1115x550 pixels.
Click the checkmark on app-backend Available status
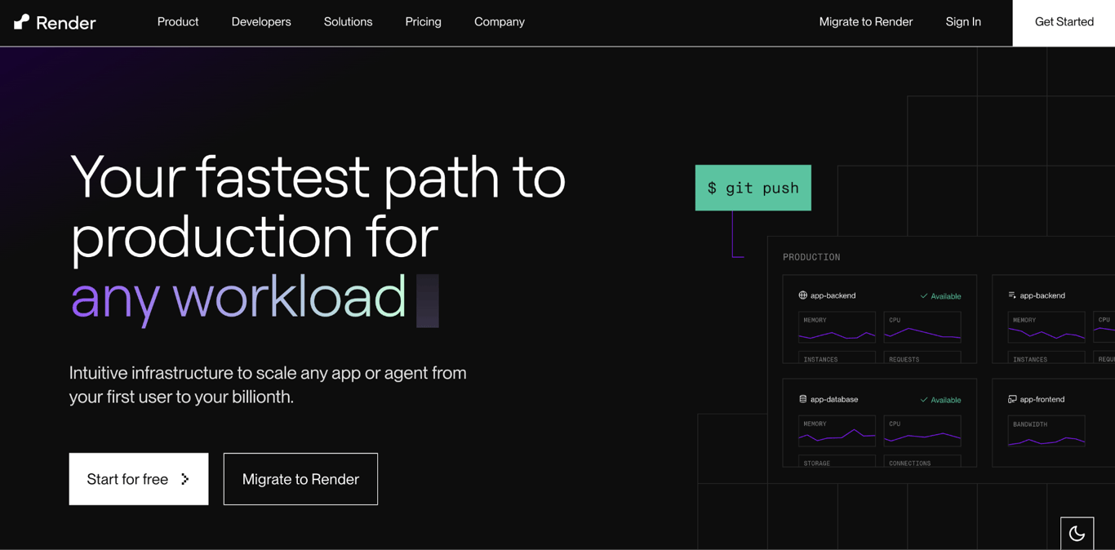(924, 296)
